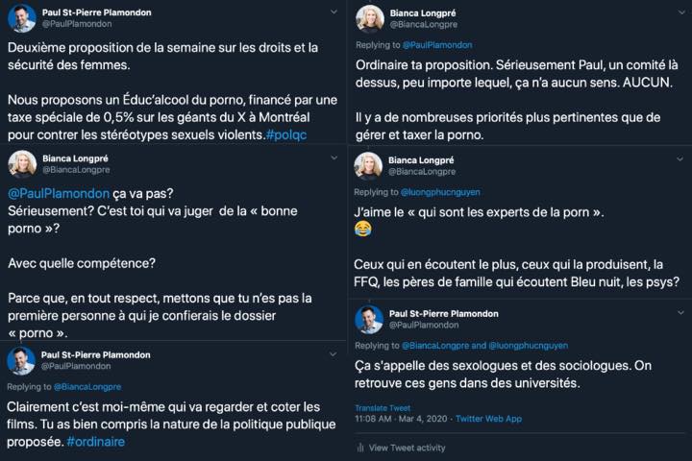
Task: Click the #polqc hashtag link
Action: [286, 135]
